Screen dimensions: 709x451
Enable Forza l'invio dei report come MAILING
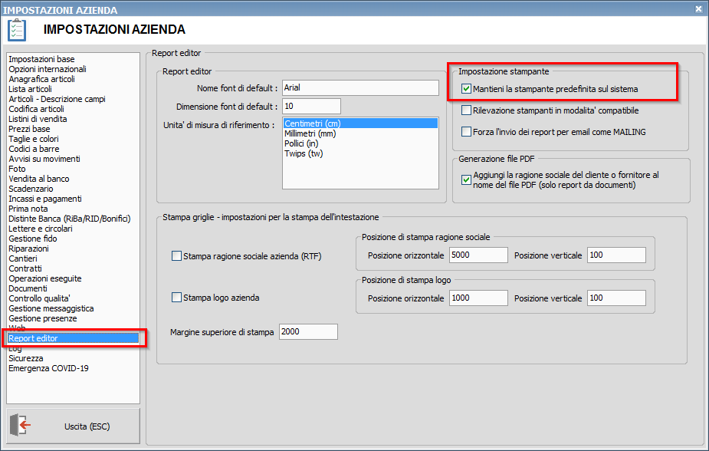466,132
